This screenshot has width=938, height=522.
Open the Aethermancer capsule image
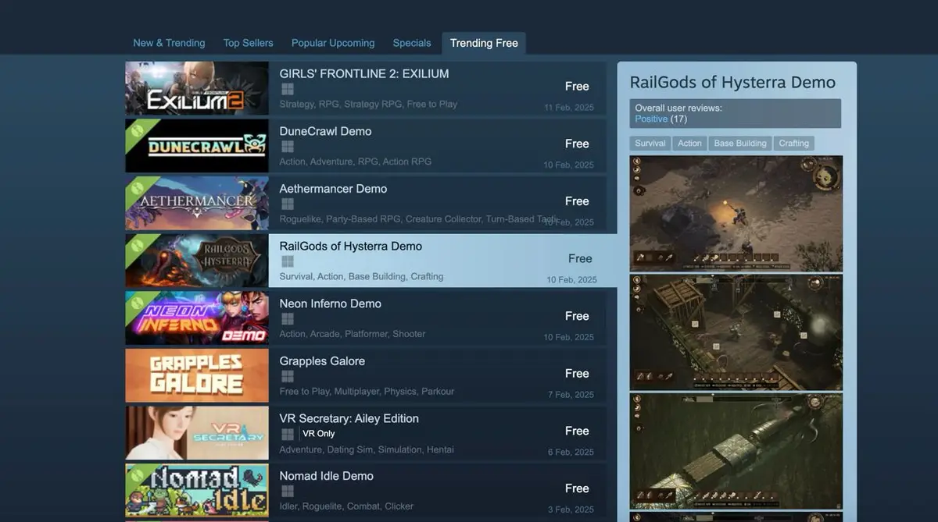[197, 203]
